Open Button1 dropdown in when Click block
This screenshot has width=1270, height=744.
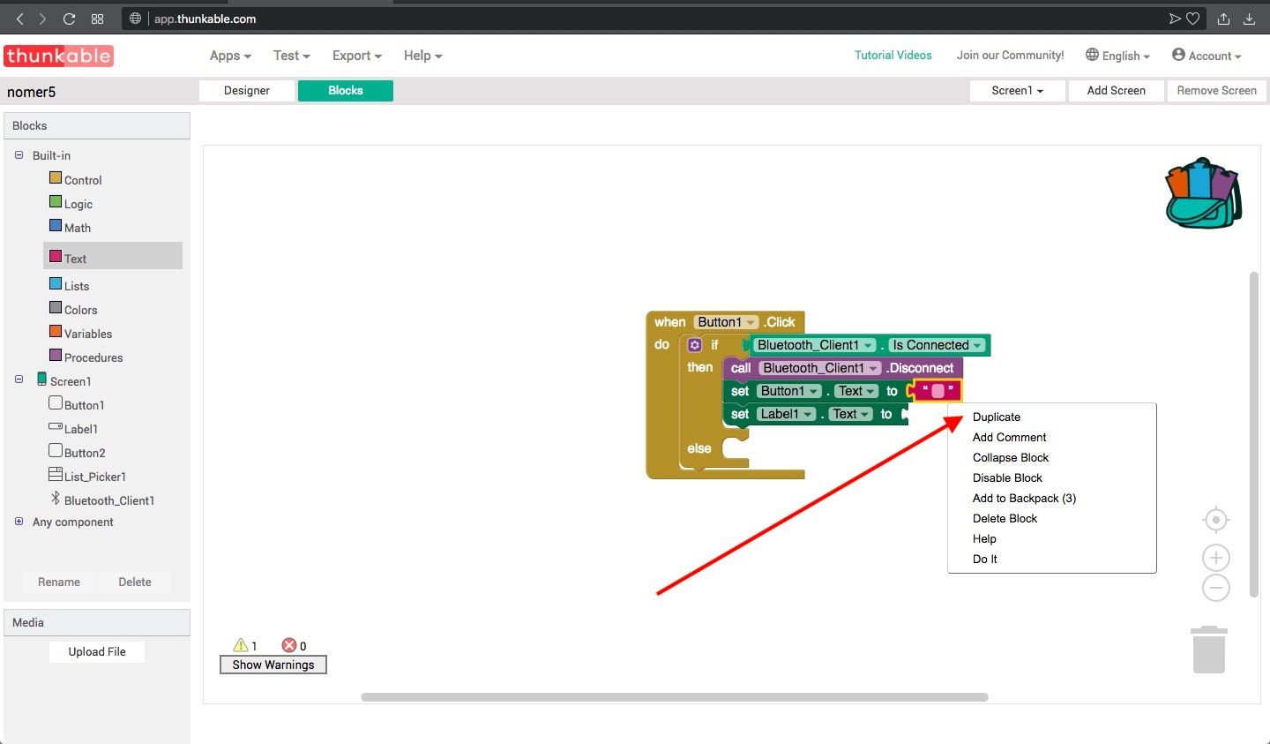[x=726, y=322]
